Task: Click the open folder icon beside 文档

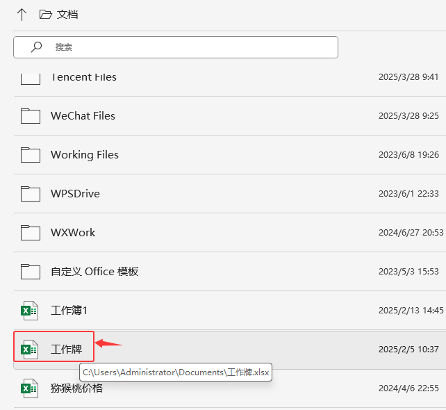Action: click(45, 14)
